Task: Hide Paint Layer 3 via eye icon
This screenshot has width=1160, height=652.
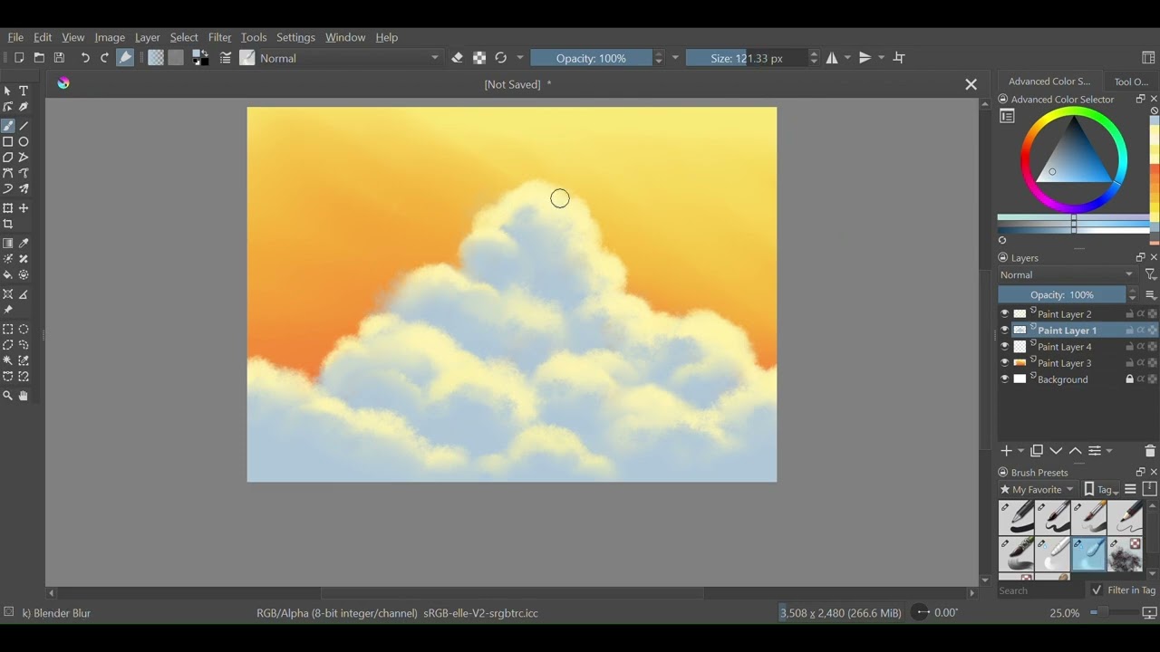Action: 1004,363
